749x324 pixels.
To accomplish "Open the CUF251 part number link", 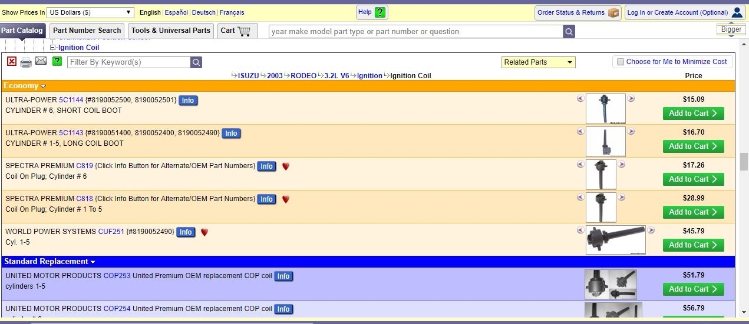I will click(111, 232).
